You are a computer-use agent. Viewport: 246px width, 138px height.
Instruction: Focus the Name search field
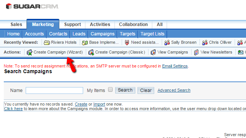(54, 90)
